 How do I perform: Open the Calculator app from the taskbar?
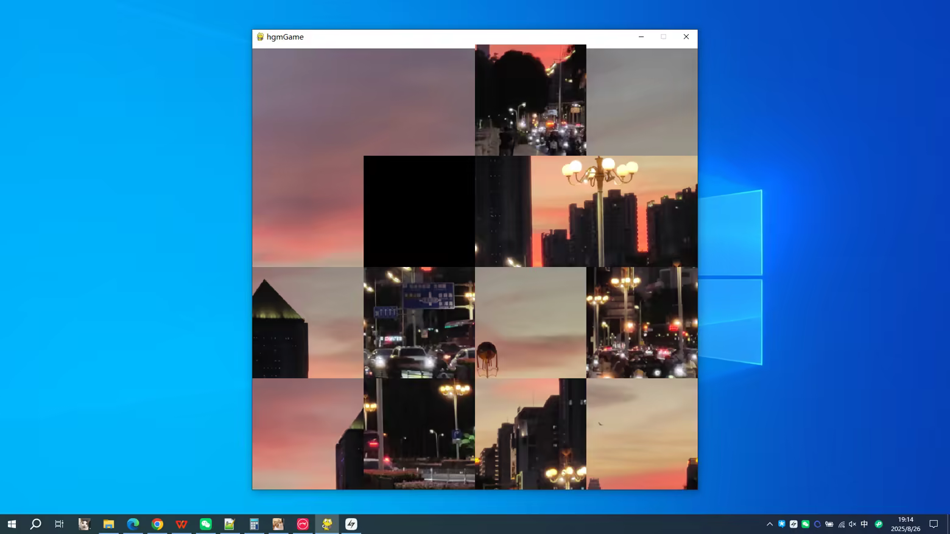pyautogui.click(x=254, y=524)
